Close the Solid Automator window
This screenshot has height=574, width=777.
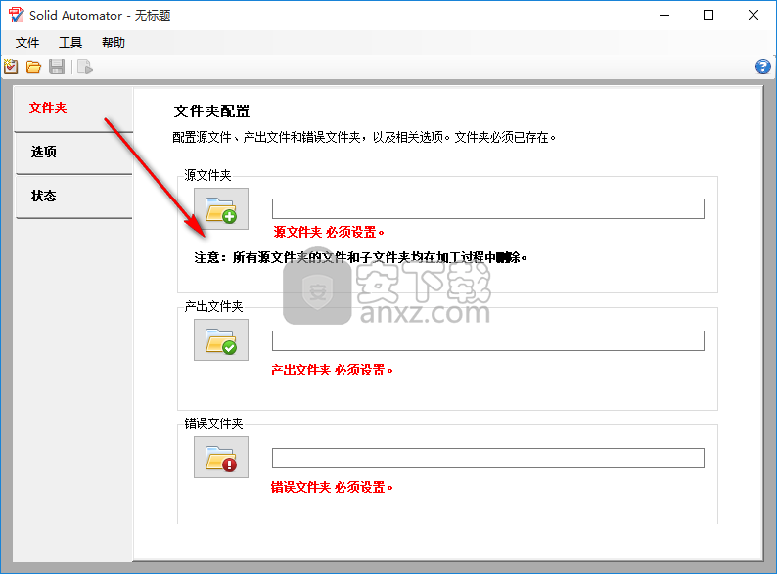point(754,15)
